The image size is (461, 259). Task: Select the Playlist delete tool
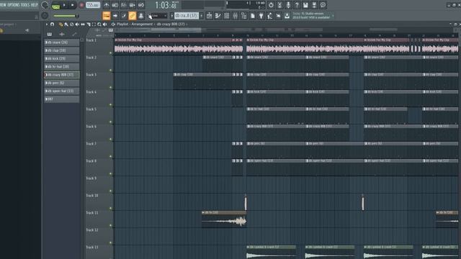click(x=72, y=24)
